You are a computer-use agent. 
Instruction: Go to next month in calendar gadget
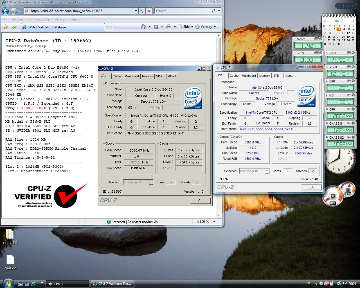(x=353, y=21)
